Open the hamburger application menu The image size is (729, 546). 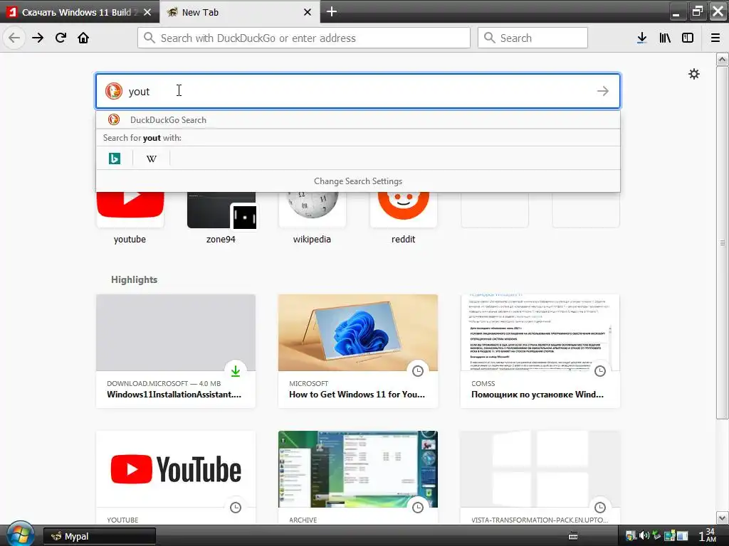click(715, 38)
